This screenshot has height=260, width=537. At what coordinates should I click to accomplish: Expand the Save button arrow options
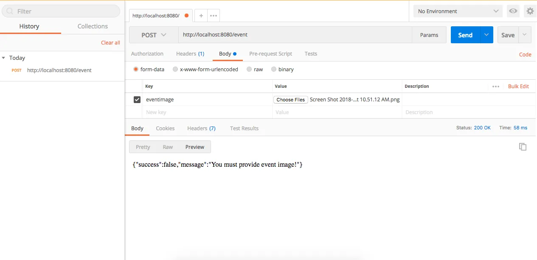(x=525, y=35)
